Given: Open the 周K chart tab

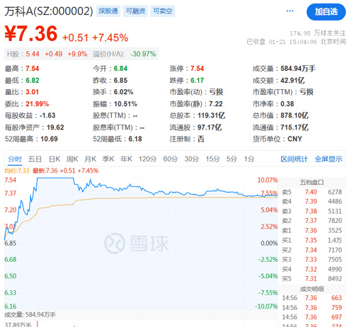Looking at the screenshot, I should coord(72,159).
